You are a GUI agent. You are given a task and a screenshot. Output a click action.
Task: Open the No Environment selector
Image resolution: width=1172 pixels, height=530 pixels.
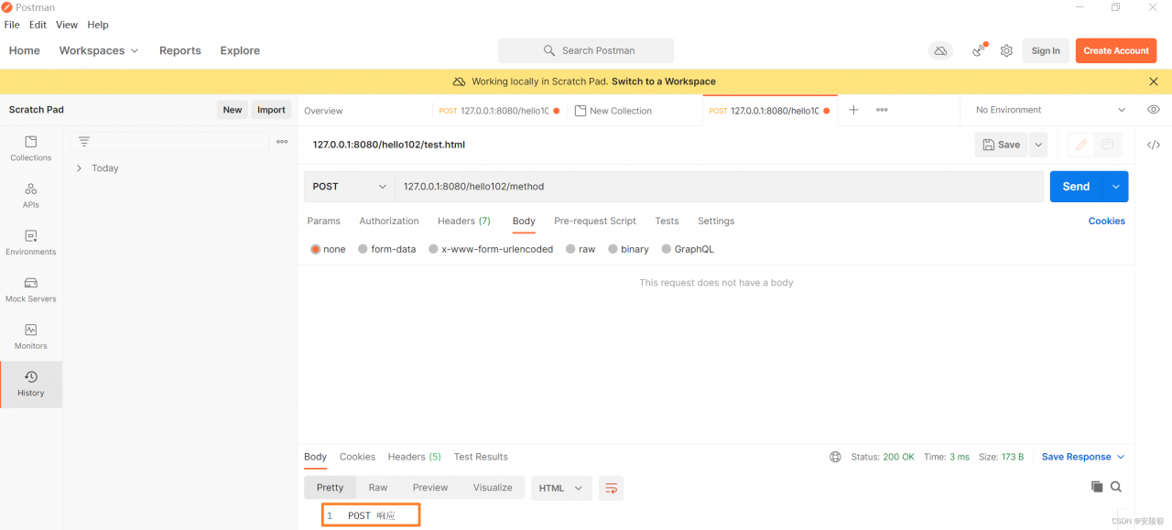click(x=1050, y=110)
